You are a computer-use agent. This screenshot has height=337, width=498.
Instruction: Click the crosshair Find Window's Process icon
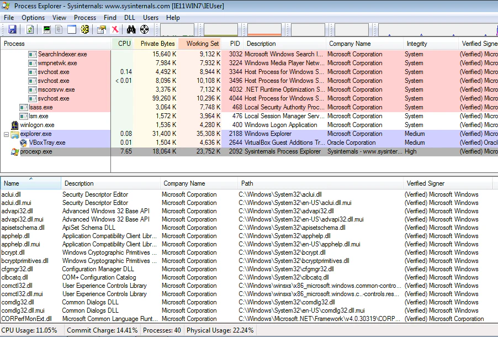(x=144, y=29)
